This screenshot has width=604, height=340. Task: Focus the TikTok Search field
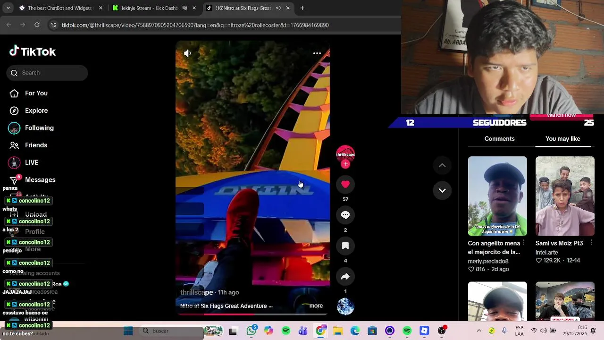(x=47, y=73)
